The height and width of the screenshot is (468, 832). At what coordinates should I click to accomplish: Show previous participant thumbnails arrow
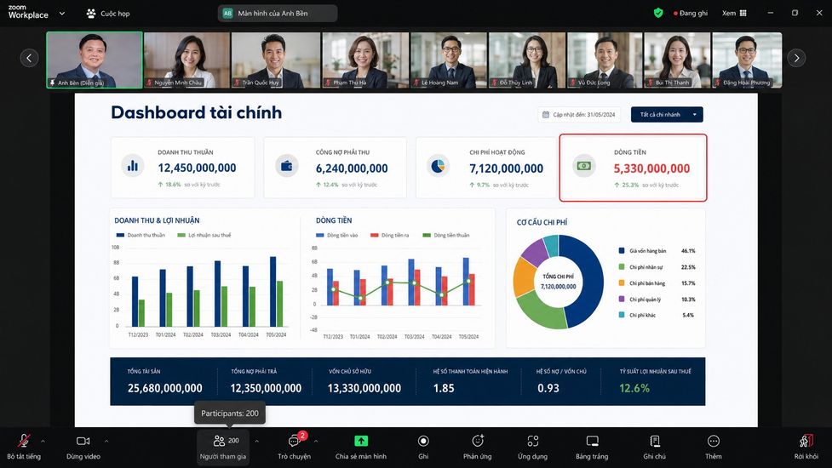(29, 58)
